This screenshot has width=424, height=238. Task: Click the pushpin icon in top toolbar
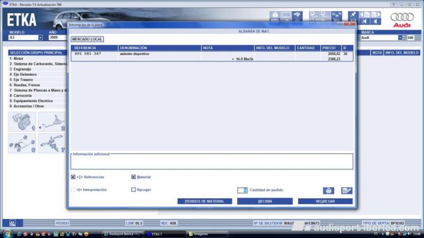353,15
